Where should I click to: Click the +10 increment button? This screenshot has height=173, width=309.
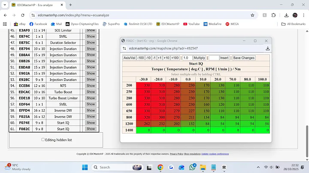click(167, 58)
